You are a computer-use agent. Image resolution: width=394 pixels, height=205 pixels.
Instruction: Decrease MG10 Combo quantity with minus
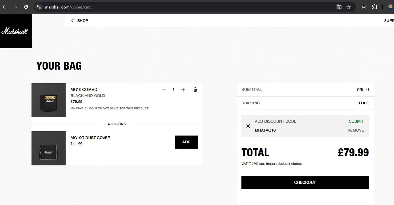pos(164,90)
